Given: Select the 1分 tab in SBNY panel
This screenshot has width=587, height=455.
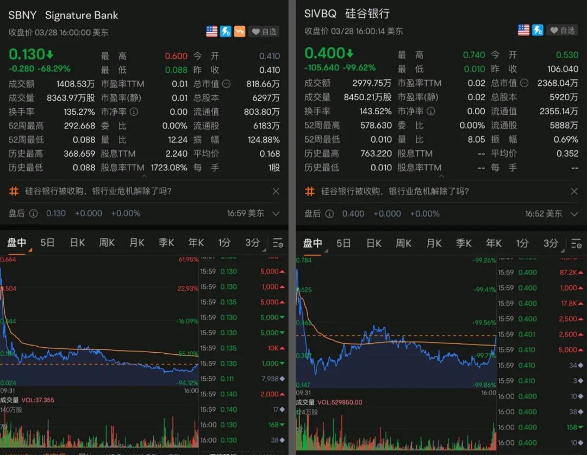Looking at the screenshot, I should 224,243.
